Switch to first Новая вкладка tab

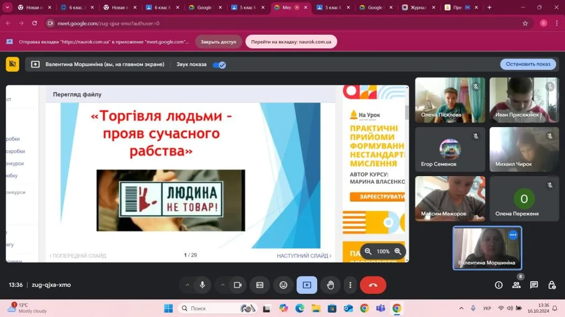(35, 7)
